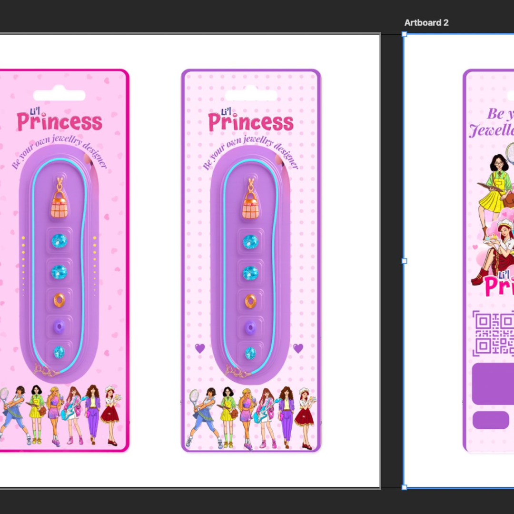The width and height of the screenshot is (514, 514).
Task: Select the gold clasp chain on purple card
Action: (x=238, y=371)
